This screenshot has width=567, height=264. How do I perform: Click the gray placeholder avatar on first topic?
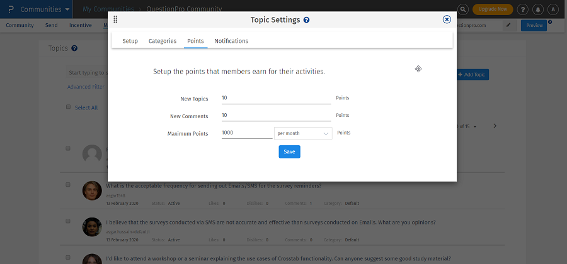pos(92,155)
